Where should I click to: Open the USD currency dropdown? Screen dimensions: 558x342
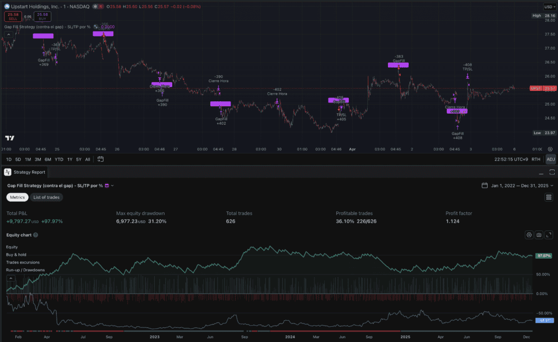point(550,7)
